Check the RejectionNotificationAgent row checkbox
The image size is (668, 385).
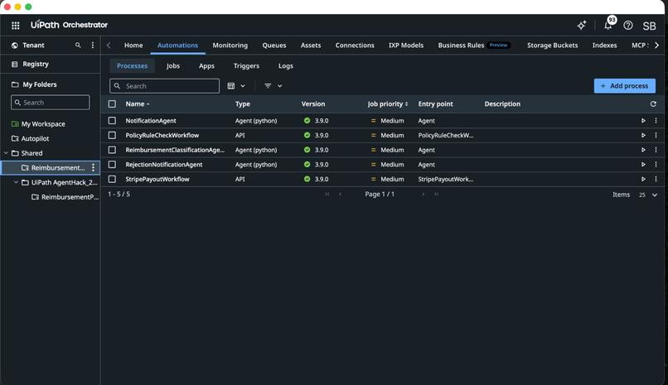pos(112,165)
